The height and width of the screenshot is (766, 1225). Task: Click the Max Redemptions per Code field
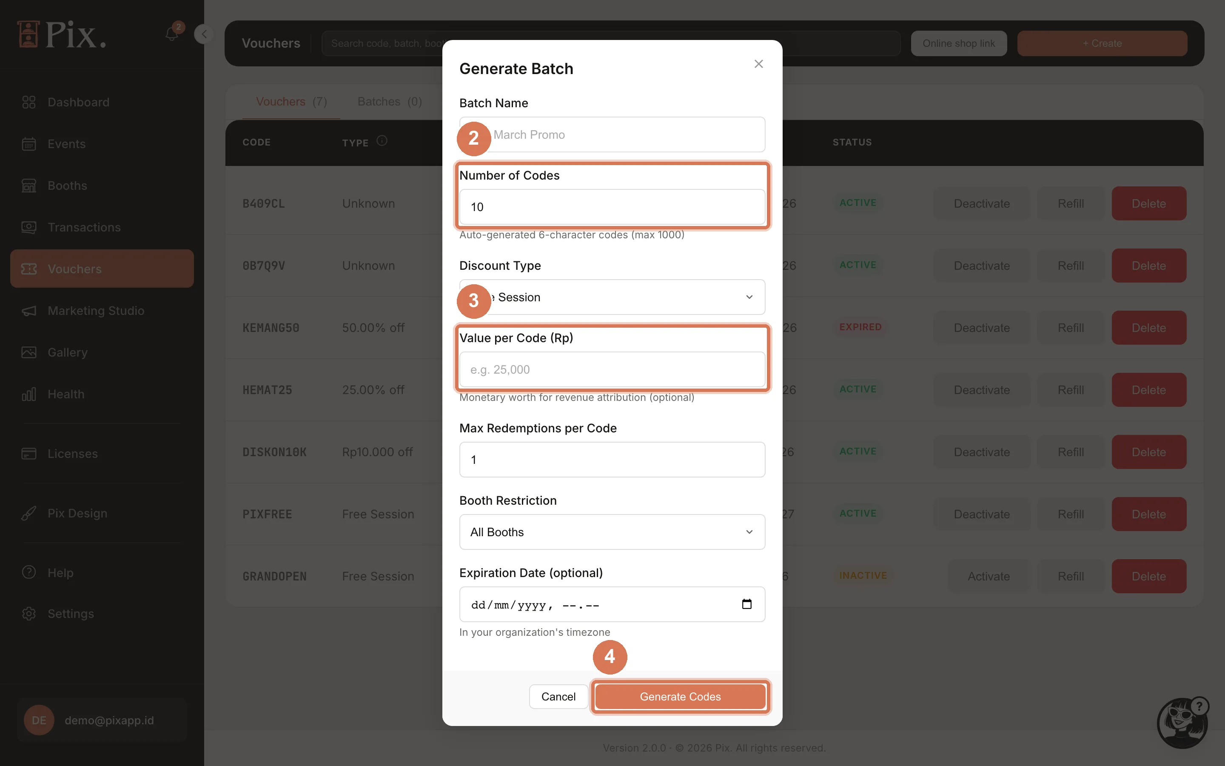pyautogui.click(x=612, y=460)
